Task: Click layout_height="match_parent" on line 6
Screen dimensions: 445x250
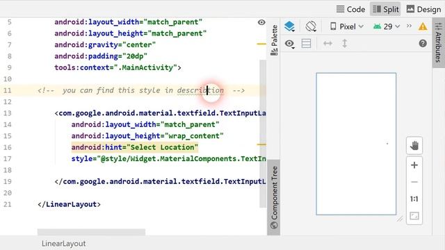Action: [x=131, y=33]
